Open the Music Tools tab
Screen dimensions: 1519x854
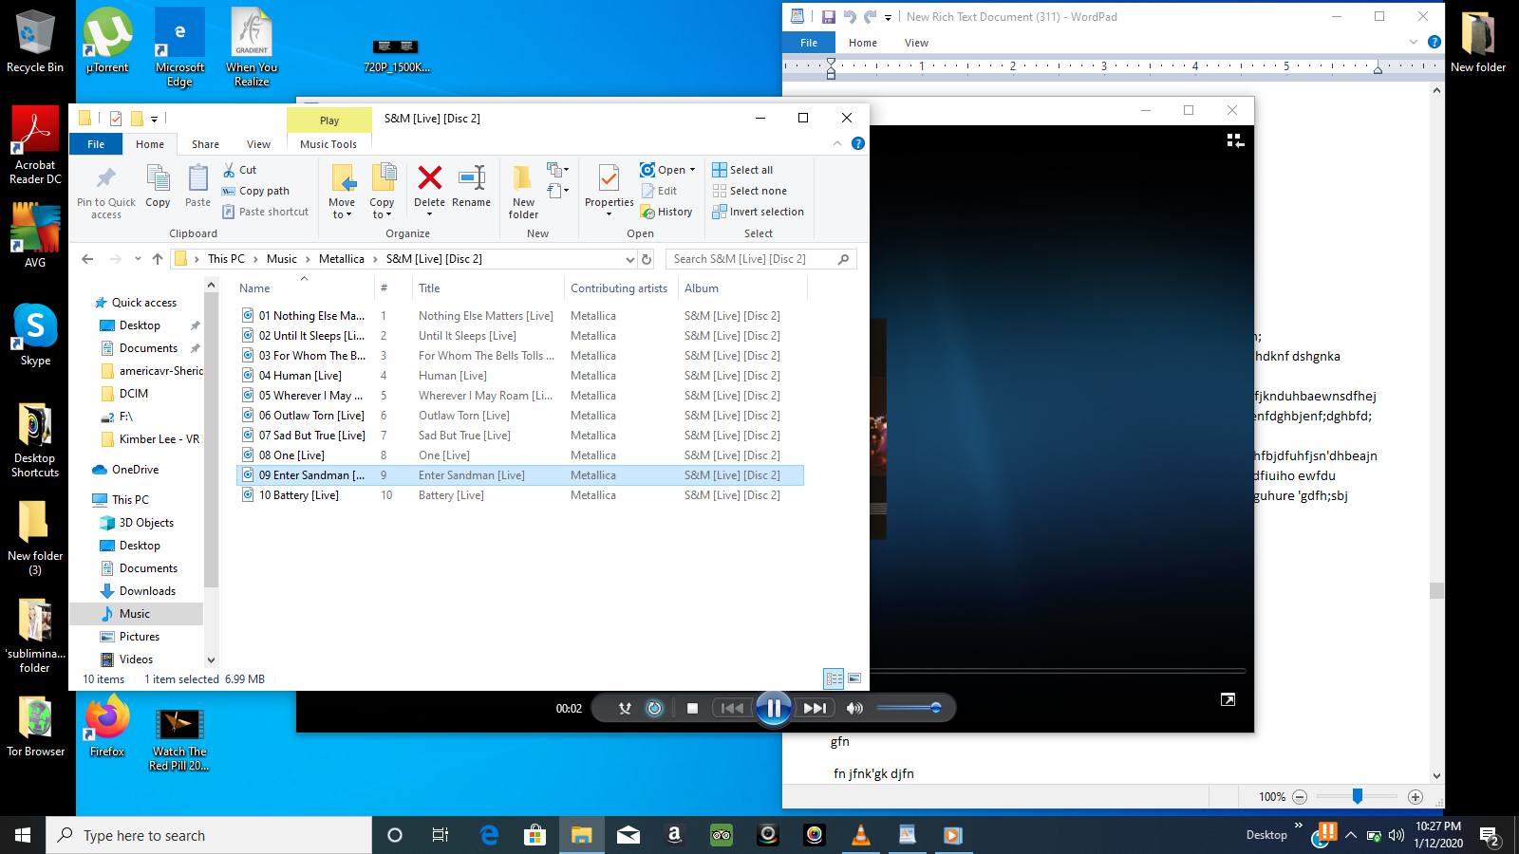[328, 144]
